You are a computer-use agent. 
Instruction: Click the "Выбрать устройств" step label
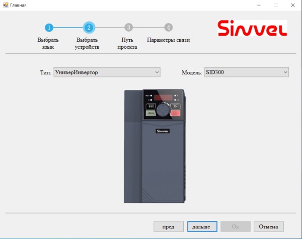click(88, 43)
